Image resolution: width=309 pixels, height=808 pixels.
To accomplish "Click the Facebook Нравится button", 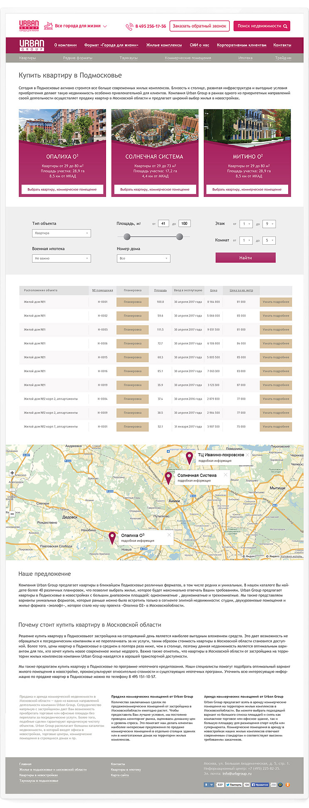I will coord(260,785).
